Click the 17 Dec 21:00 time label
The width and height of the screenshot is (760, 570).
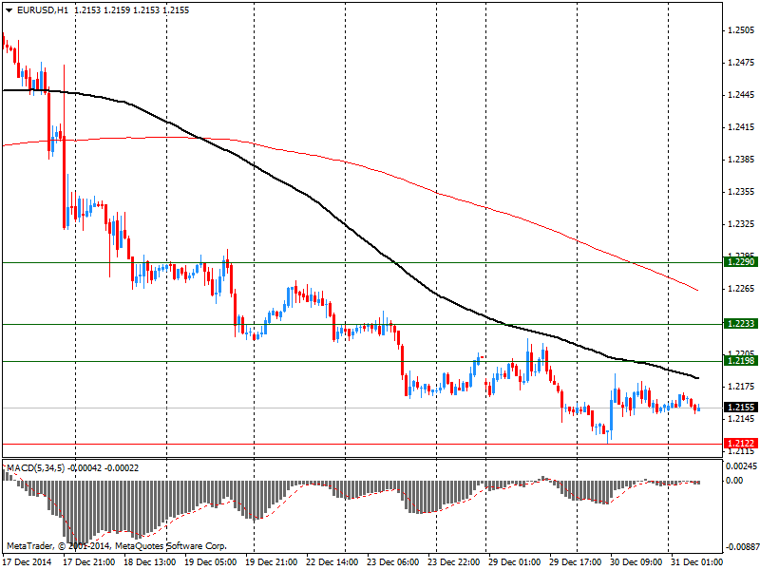89,562
